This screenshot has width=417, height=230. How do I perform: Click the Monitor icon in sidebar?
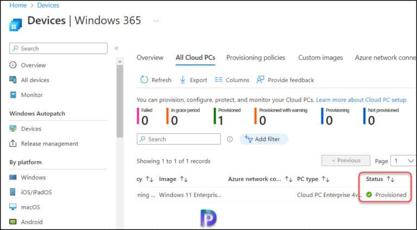(13, 95)
